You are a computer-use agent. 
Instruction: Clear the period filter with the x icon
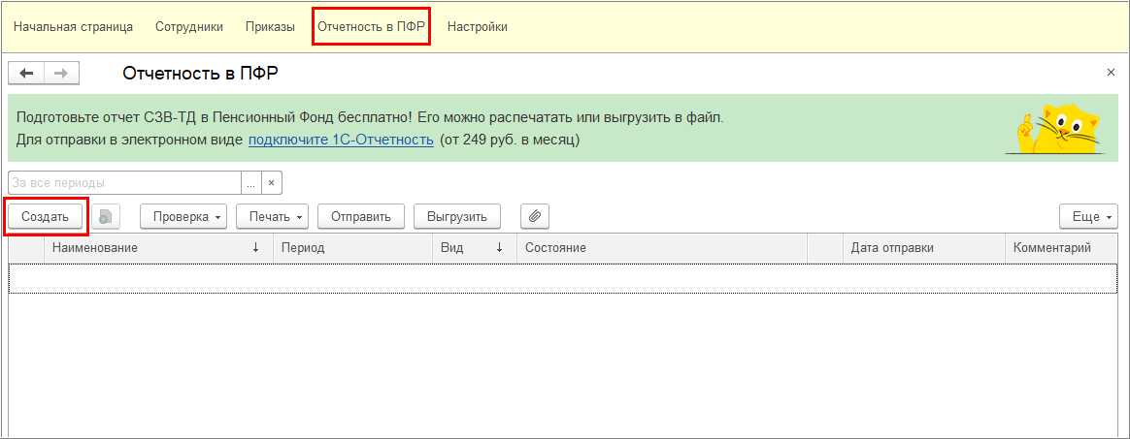tap(272, 182)
